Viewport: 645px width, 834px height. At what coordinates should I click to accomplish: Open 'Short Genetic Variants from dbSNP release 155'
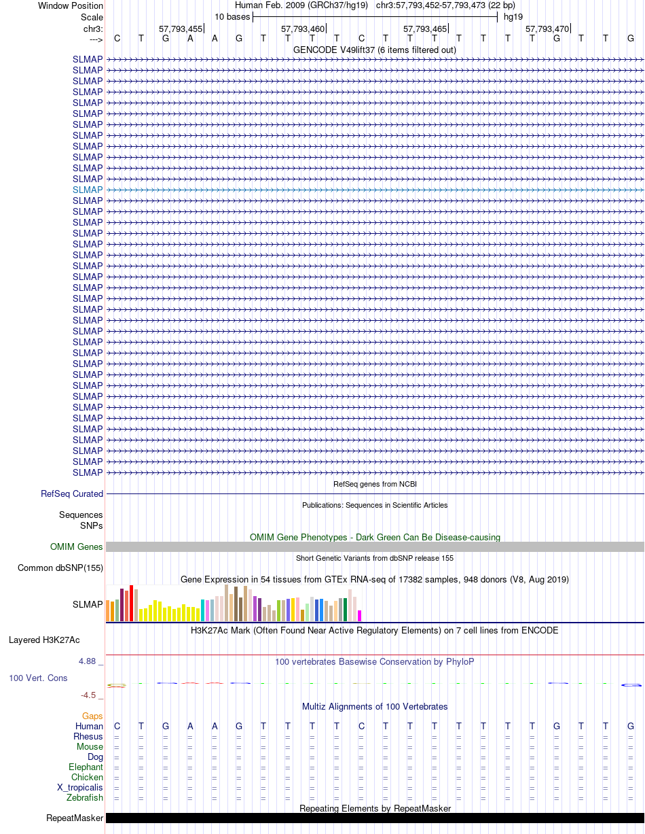(375, 558)
